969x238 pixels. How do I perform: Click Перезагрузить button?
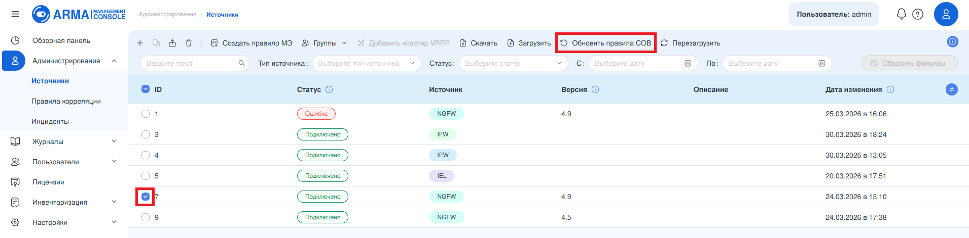(x=690, y=43)
